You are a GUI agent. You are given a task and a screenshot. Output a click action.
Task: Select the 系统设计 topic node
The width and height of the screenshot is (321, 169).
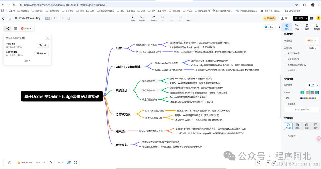pos(122,90)
